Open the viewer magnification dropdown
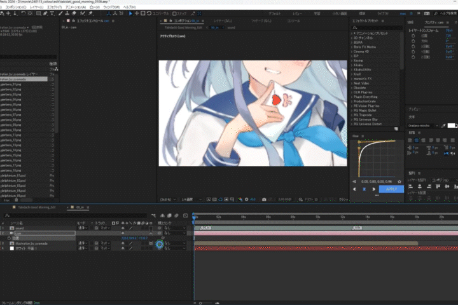 coord(168,200)
